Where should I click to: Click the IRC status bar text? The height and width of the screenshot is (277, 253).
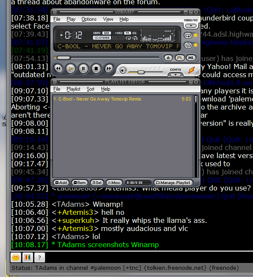pyautogui.click(x=125, y=268)
